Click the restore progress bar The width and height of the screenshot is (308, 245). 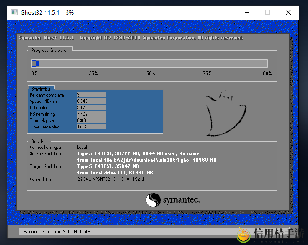coord(149,64)
